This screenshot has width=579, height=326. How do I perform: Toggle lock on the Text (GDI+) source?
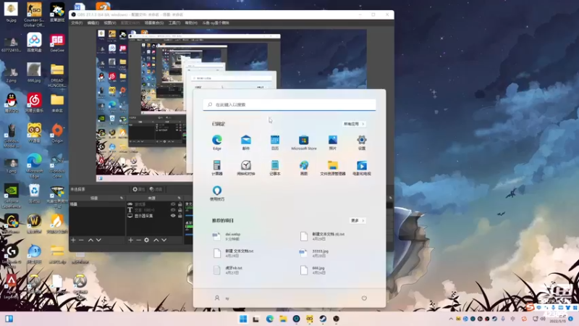point(179,209)
